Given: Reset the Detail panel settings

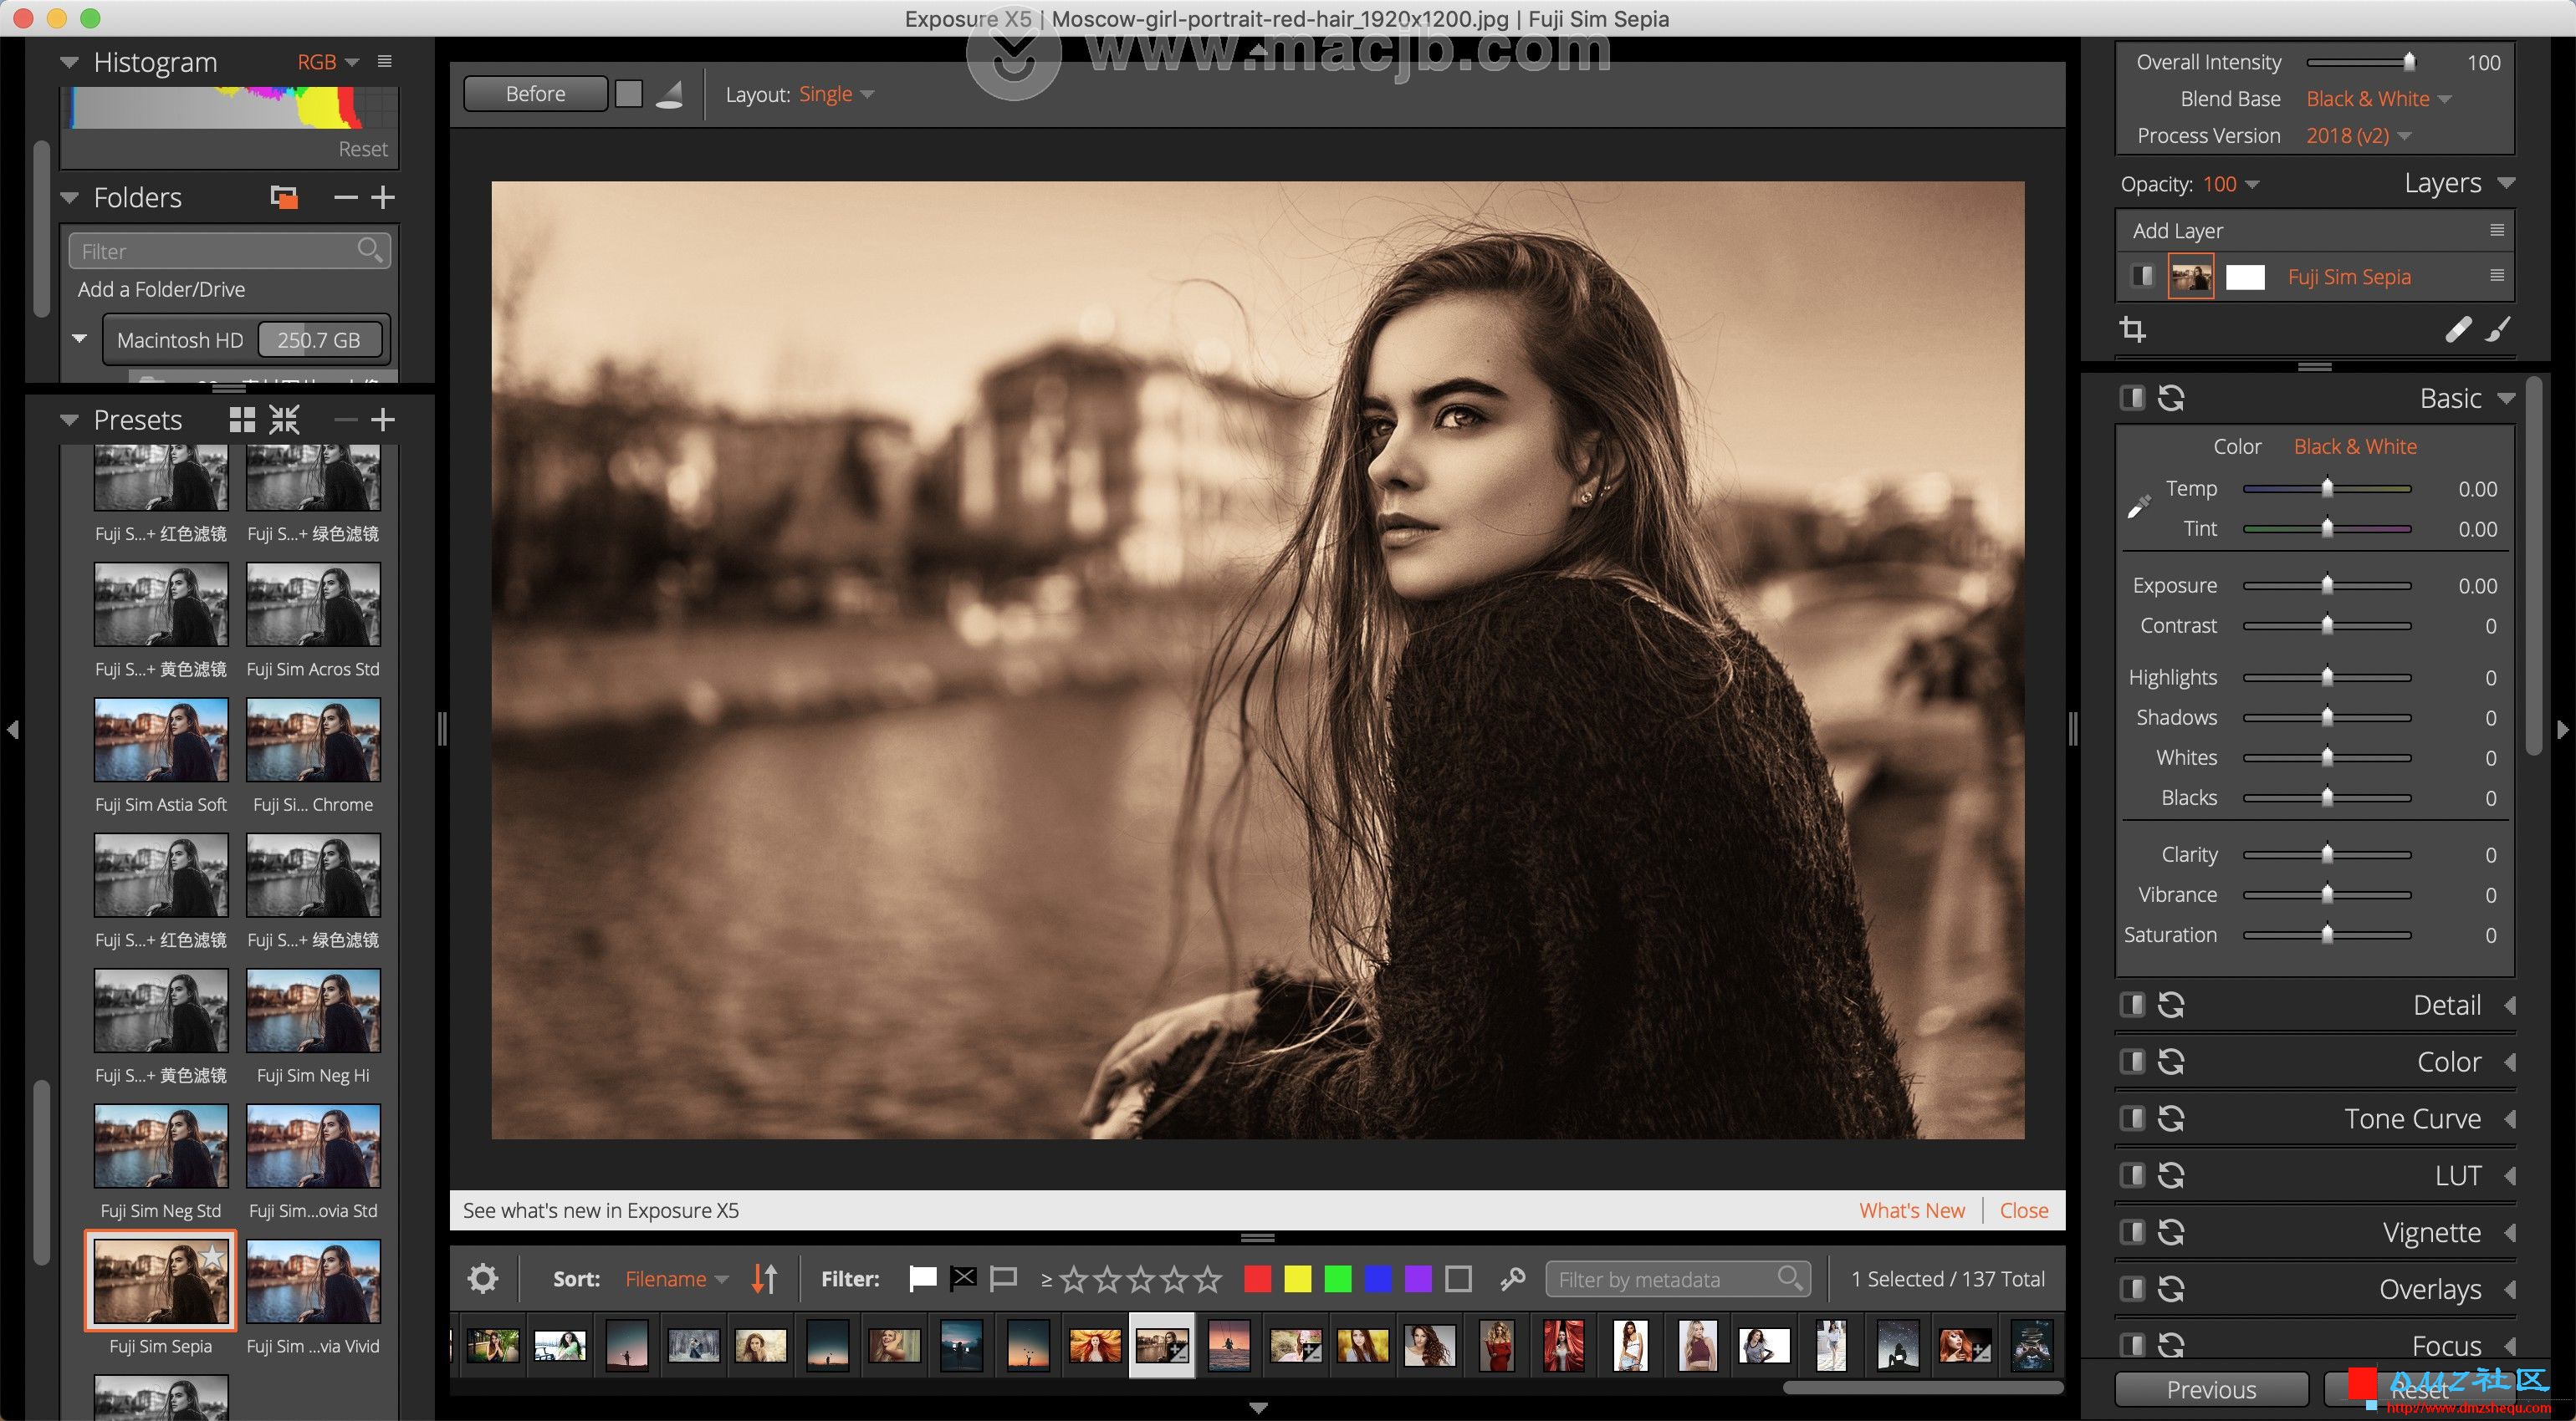Looking at the screenshot, I should 2171,1004.
